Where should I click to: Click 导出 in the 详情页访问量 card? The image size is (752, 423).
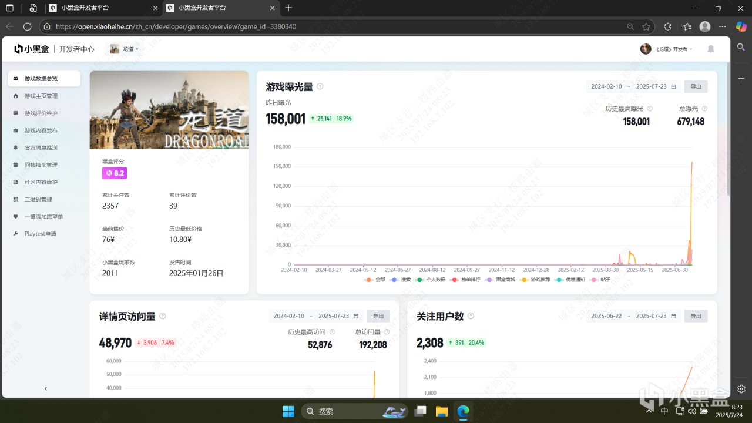(378, 316)
